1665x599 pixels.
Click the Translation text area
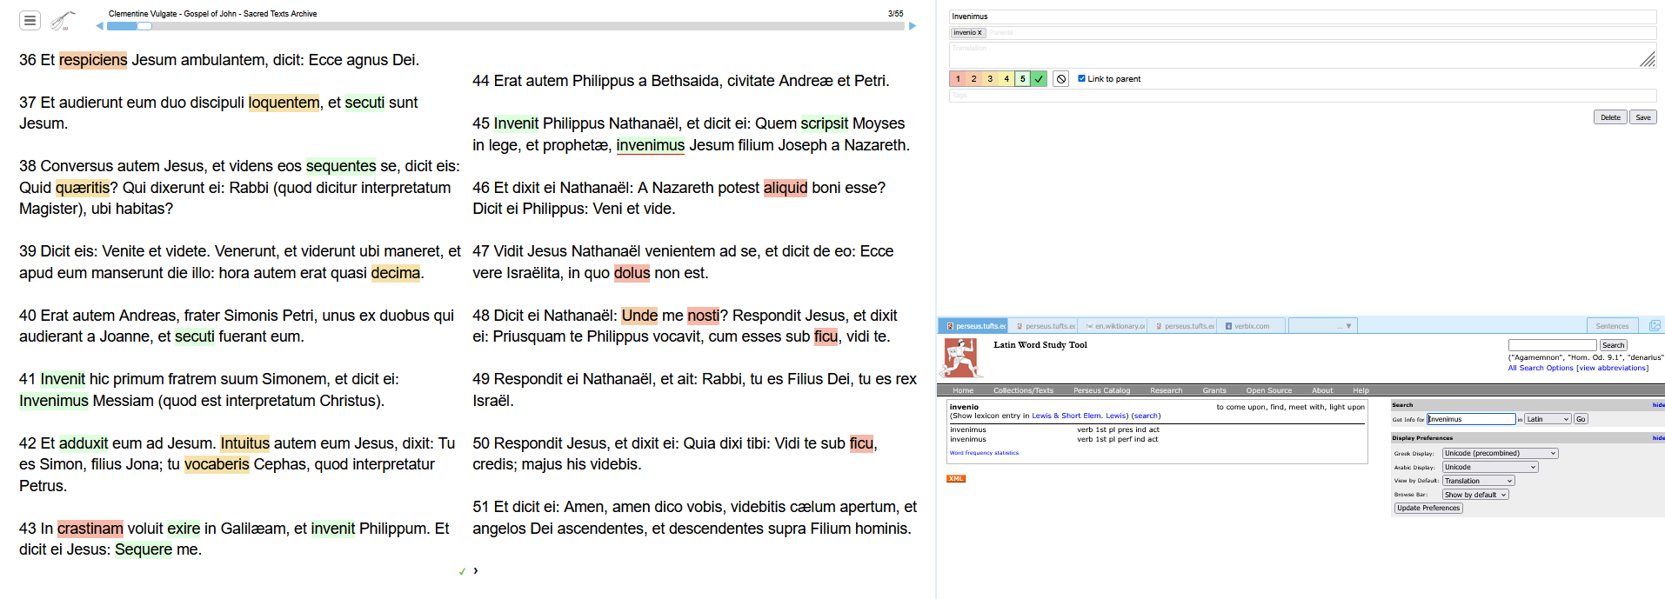pyautogui.click(x=1302, y=56)
